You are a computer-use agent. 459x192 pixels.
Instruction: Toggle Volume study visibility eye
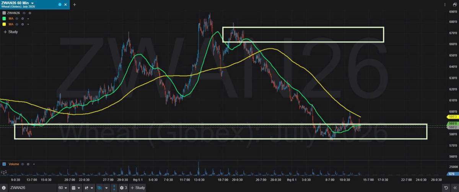coord(23,164)
